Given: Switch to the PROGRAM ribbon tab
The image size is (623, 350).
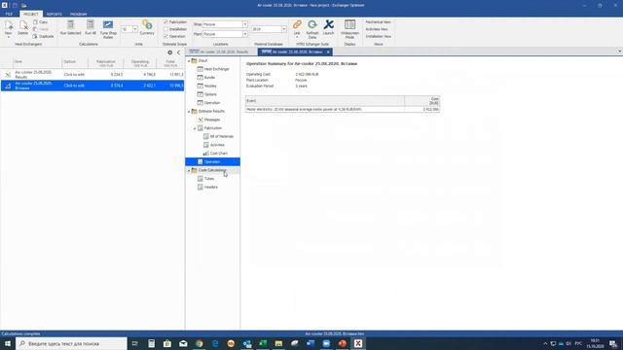Looking at the screenshot, I should [x=78, y=14].
